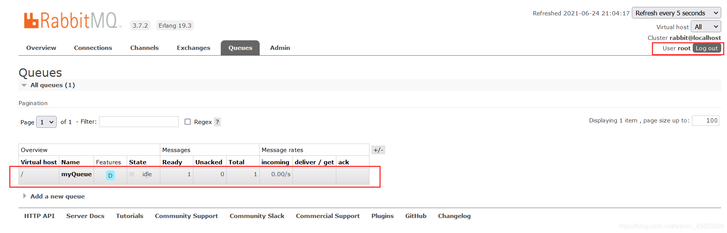727x233 pixels.
Task: Click the RabbitMQ logo
Action: click(x=72, y=21)
